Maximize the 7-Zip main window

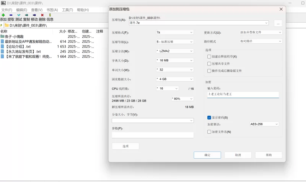(x=303, y=3)
